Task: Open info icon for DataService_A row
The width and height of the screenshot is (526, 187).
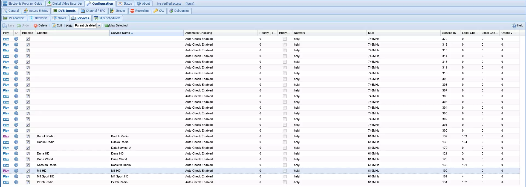Action: click(16, 148)
